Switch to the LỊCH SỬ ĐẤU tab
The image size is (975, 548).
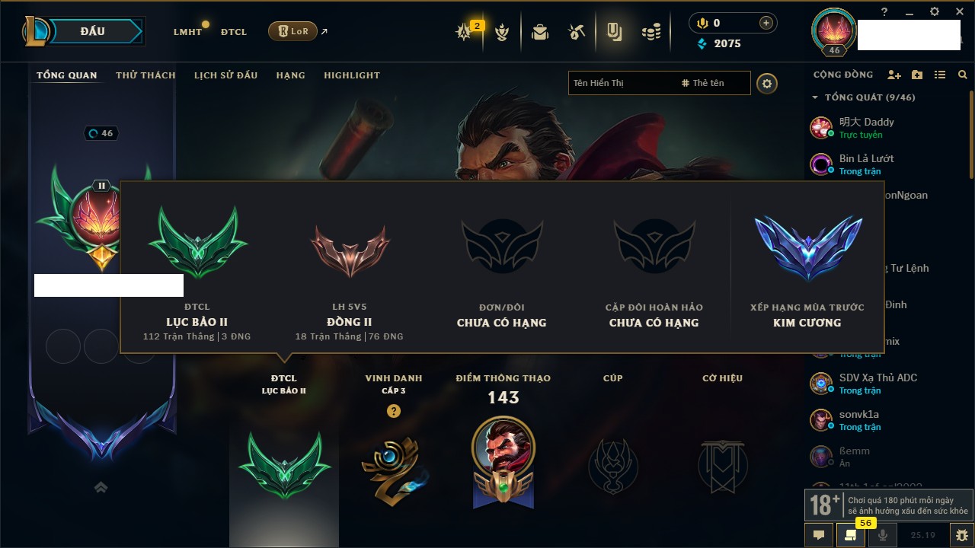(x=225, y=75)
